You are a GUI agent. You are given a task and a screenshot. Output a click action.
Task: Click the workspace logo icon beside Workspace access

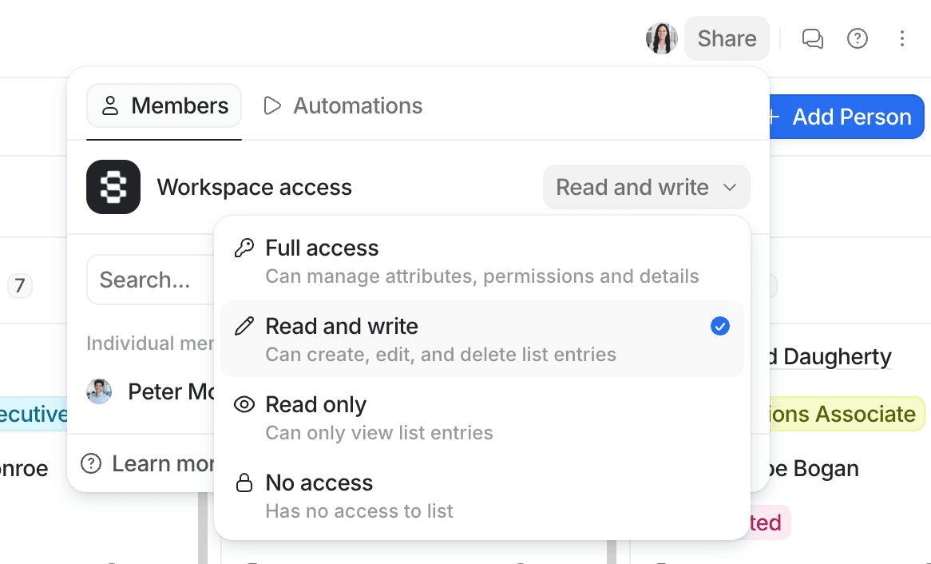coord(113,187)
